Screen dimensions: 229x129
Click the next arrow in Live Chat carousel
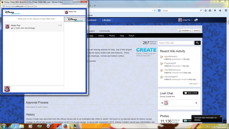point(196,103)
